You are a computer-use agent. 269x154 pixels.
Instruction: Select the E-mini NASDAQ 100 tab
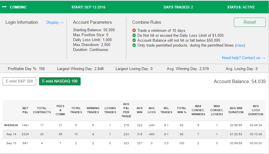pos(60,81)
